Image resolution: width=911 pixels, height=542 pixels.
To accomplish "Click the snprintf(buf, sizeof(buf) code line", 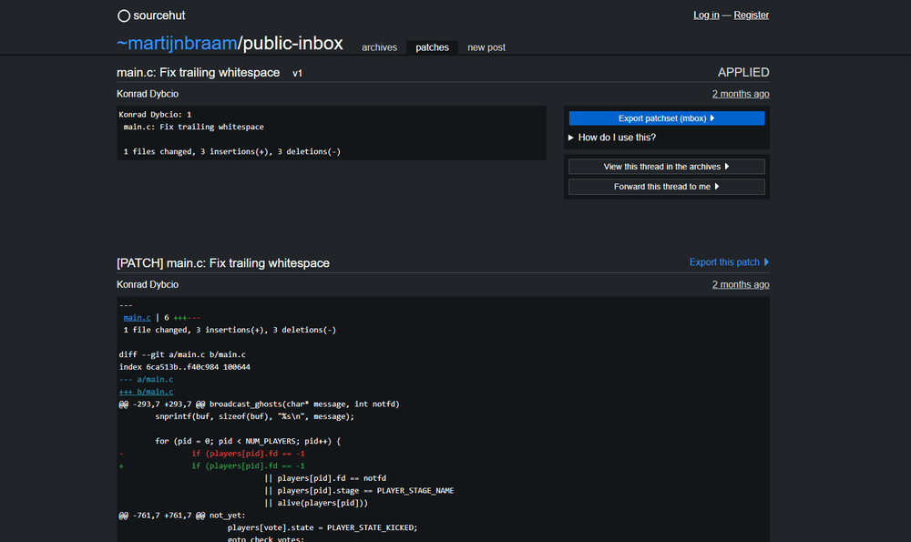I will tap(254, 416).
